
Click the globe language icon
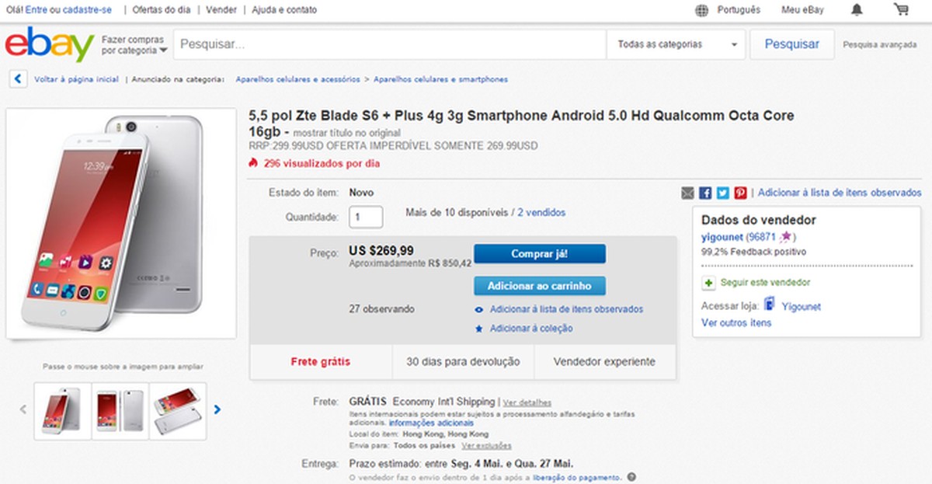pos(703,10)
